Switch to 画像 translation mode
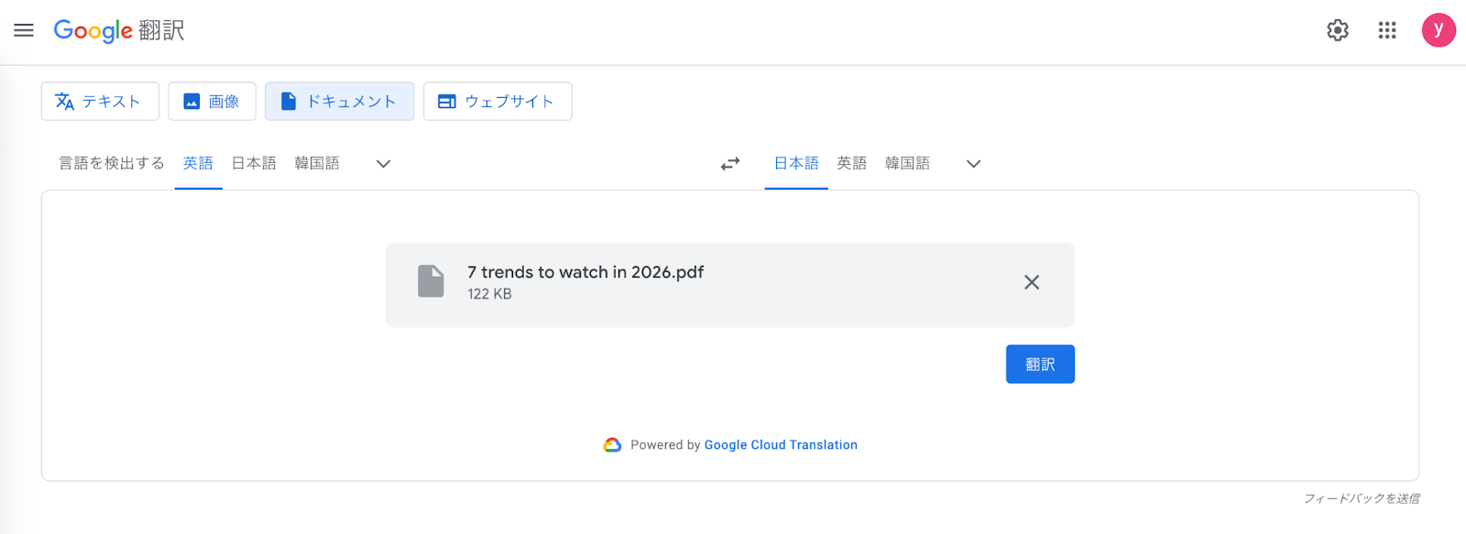This screenshot has height=534, width=1466. point(212,102)
